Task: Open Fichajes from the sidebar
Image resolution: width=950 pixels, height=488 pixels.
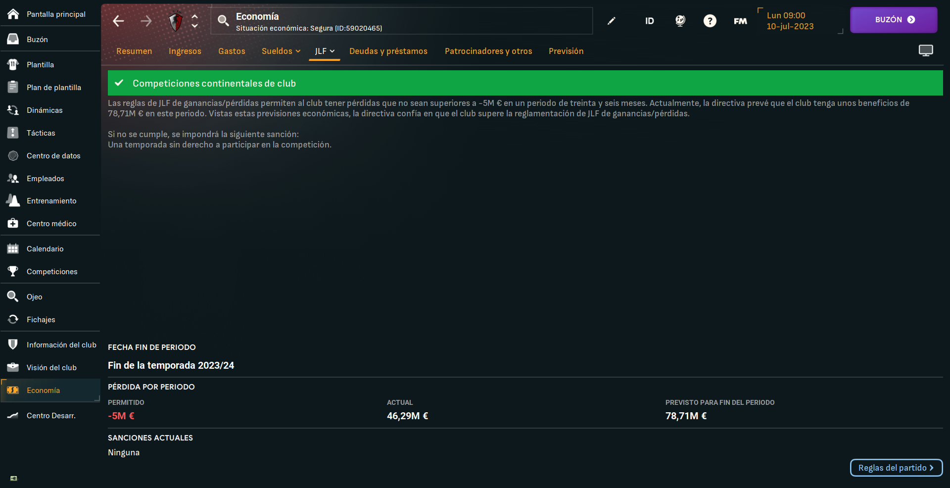Action: [x=41, y=320]
